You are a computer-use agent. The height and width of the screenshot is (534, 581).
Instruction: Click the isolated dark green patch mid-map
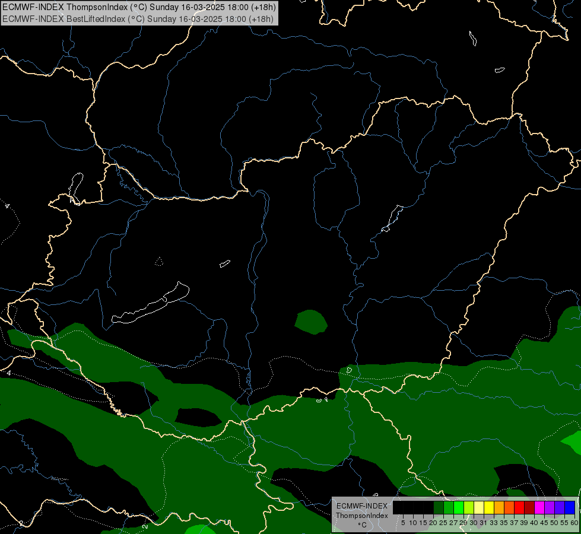tap(311, 322)
